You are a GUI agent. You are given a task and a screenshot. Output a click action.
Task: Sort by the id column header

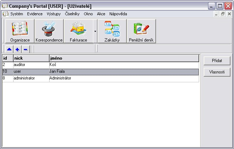[8, 58]
